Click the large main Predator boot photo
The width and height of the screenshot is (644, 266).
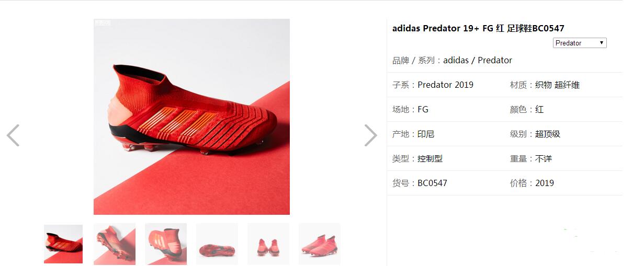point(191,117)
